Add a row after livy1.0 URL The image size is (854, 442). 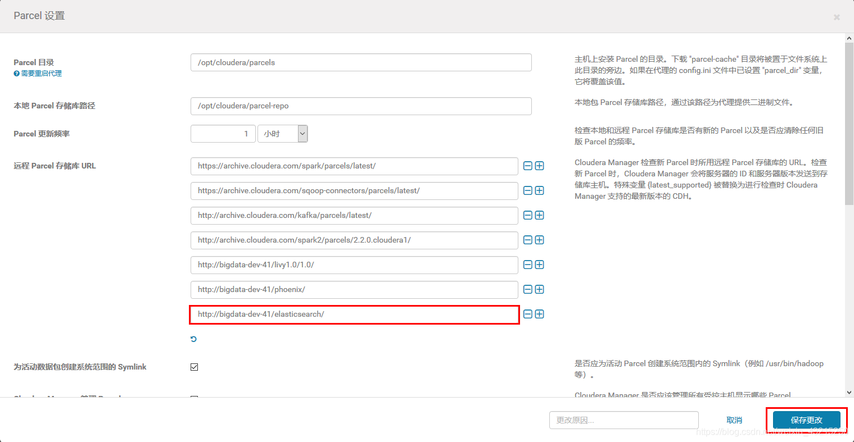click(539, 265)
